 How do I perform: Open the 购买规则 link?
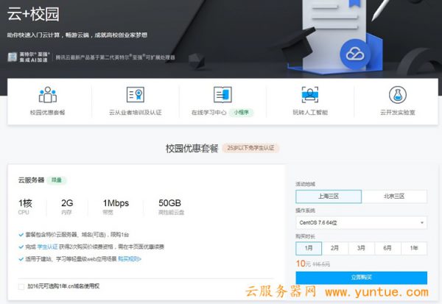(x=129, y=259)
